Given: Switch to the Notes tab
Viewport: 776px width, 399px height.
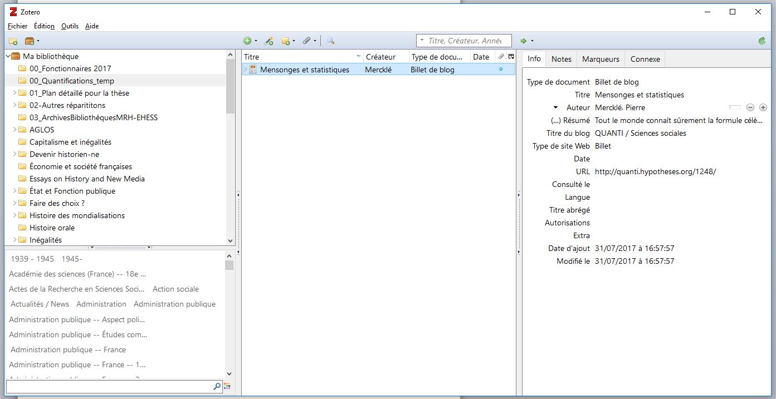Looking at the screenshot, I should click(562, 59).
